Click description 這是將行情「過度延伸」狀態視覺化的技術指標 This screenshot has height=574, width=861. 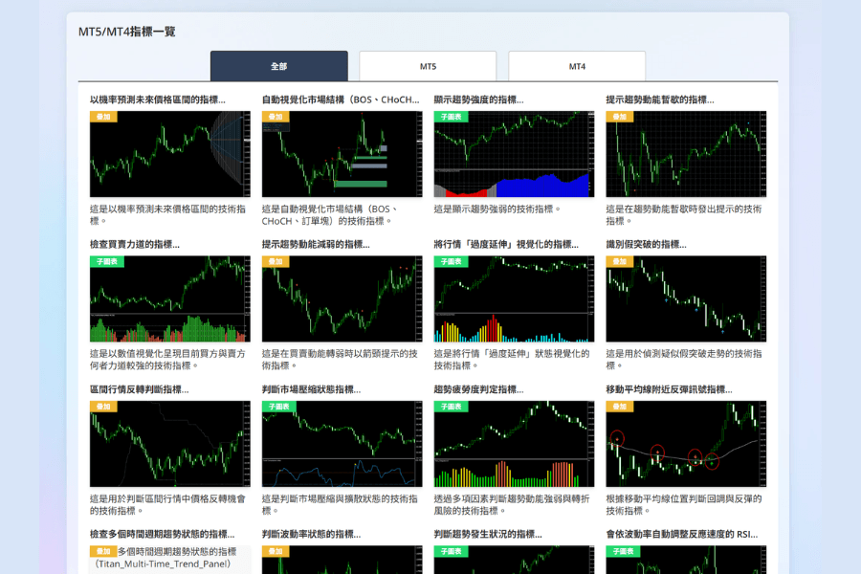click(x=512, y=360)
